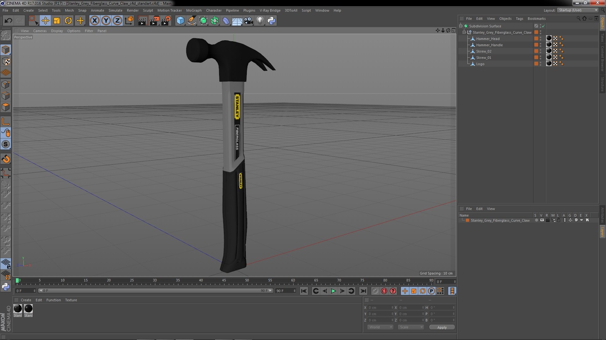Go to end of animation
This screenshot has width=606, height=340.
363,291
